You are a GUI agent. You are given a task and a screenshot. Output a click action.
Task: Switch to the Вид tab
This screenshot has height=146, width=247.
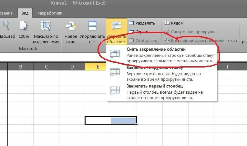click(x=25, y=13)
